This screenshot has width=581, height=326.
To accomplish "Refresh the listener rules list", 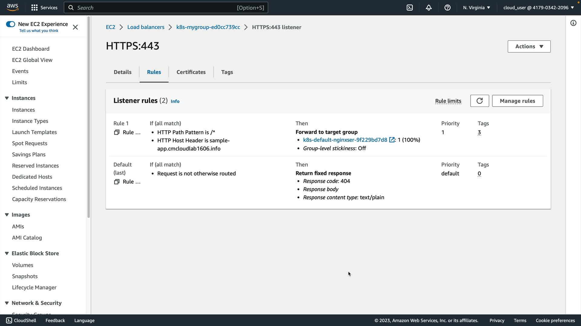I will pos(479,101).
